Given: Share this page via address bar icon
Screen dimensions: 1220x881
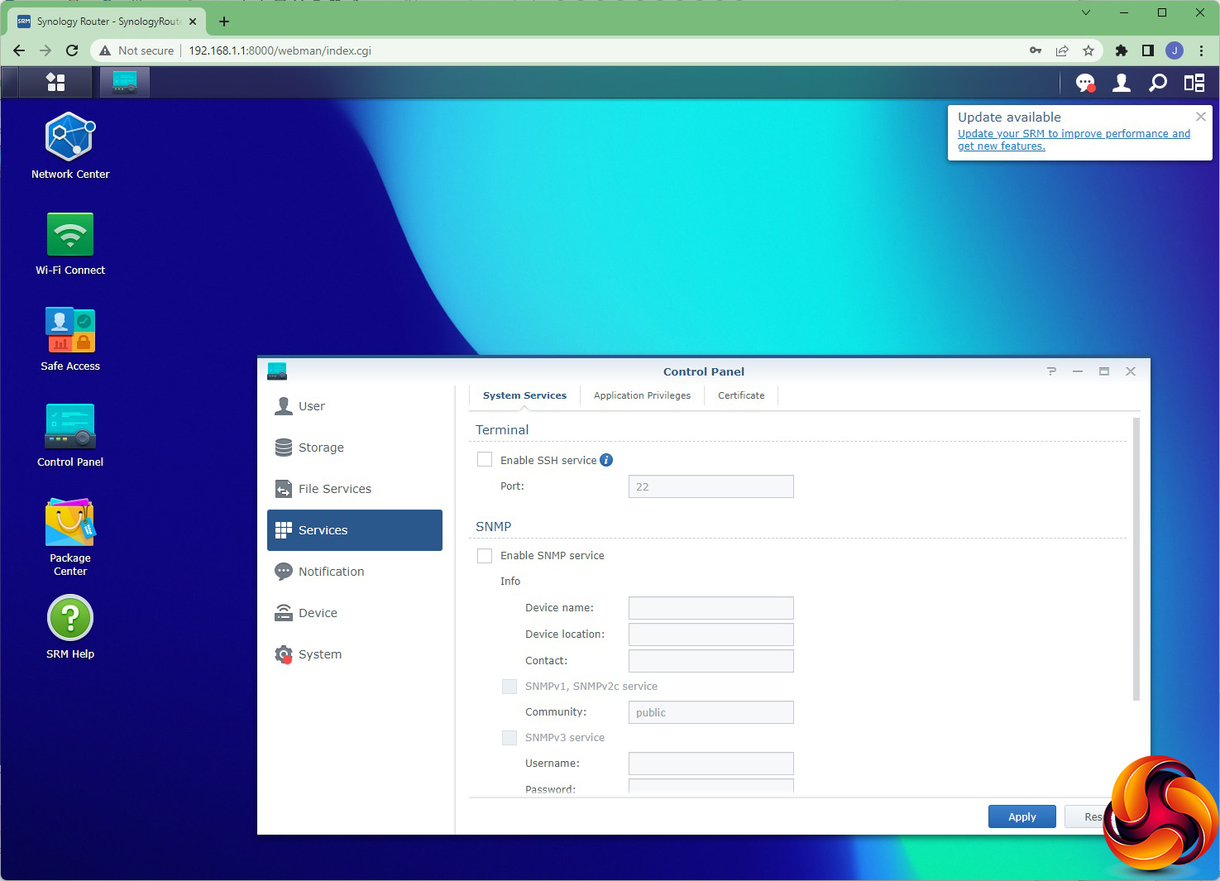Looking at the screenshot, I should pyautogui.click(x=1062, y=50).
